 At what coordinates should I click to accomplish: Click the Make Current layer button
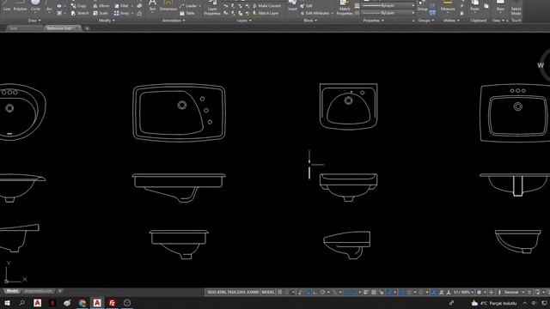coord(266,6)
